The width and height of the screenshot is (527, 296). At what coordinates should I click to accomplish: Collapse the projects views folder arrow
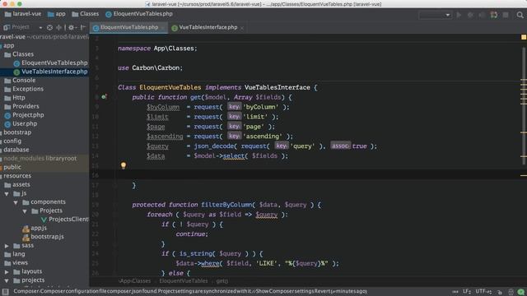pyautogui.click(x=7, y=280)
